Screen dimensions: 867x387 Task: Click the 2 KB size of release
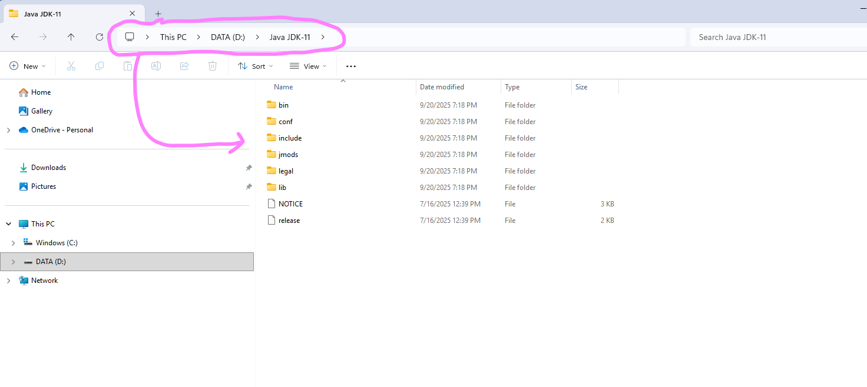(607, 221)
